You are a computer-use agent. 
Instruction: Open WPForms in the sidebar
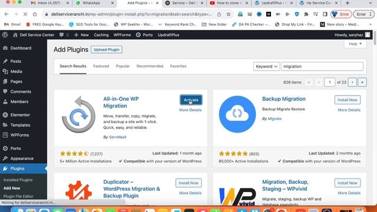click(19, 135)
